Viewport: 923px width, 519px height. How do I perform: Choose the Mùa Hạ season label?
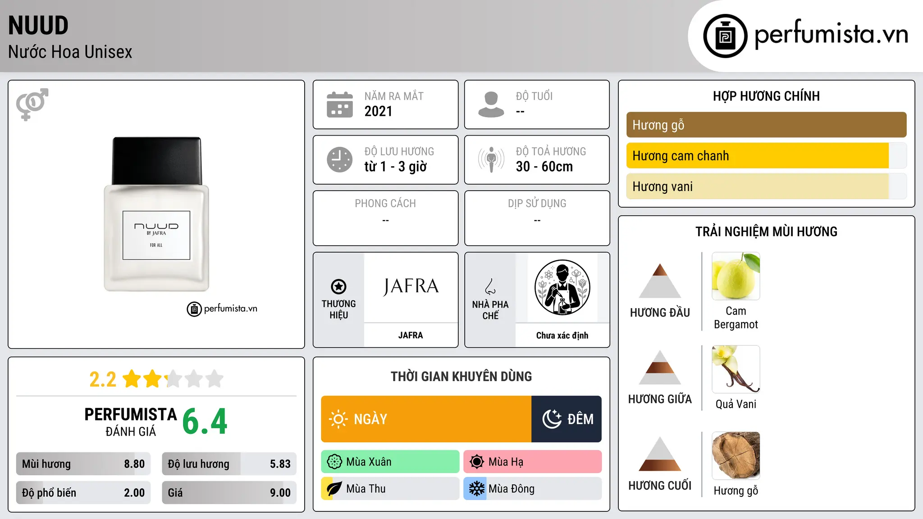tap(506, 462)
